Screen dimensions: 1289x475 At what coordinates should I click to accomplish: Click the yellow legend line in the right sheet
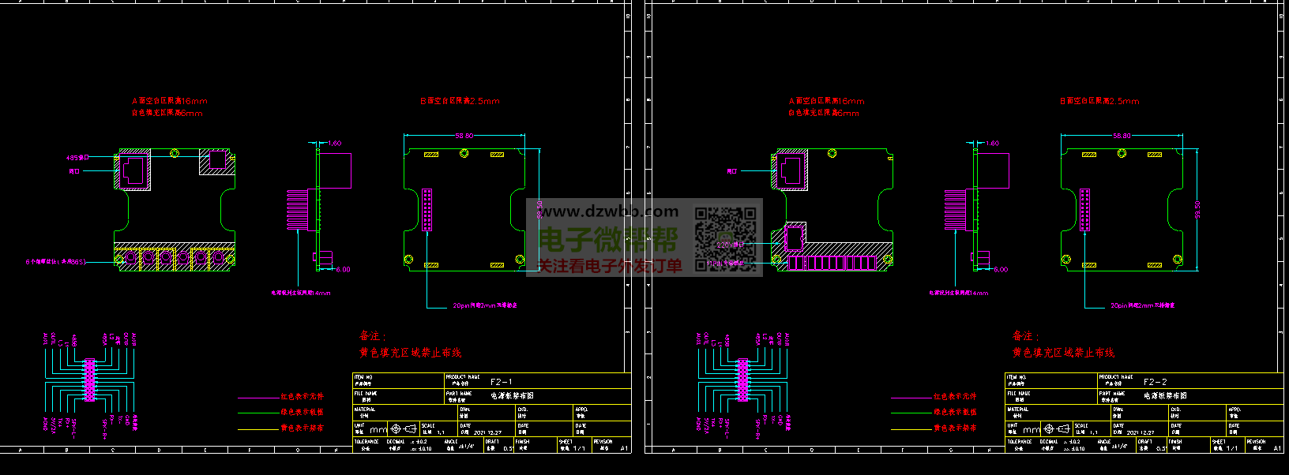[911, 429]
